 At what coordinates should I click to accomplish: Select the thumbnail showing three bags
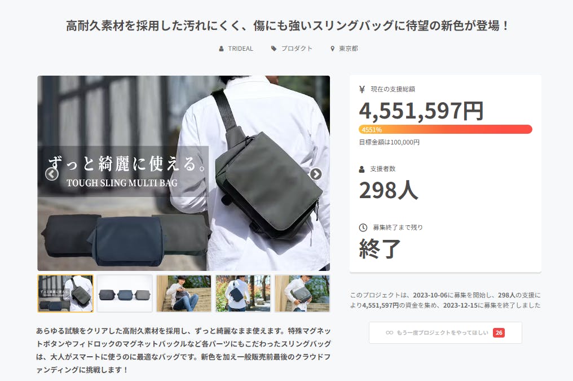click(125, 294)
